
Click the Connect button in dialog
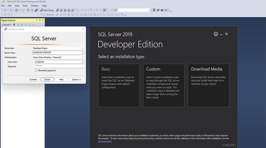33,79
